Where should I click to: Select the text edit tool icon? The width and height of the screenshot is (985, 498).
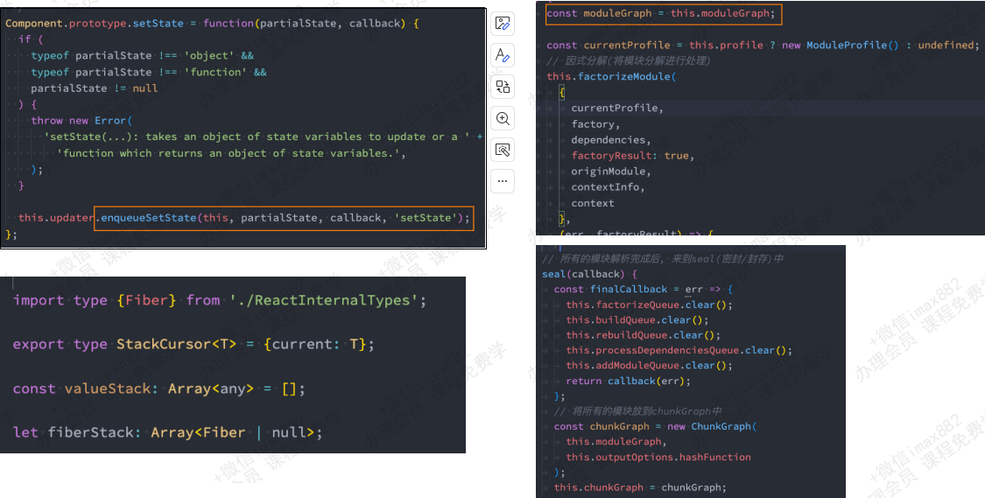tap(503, 55)
